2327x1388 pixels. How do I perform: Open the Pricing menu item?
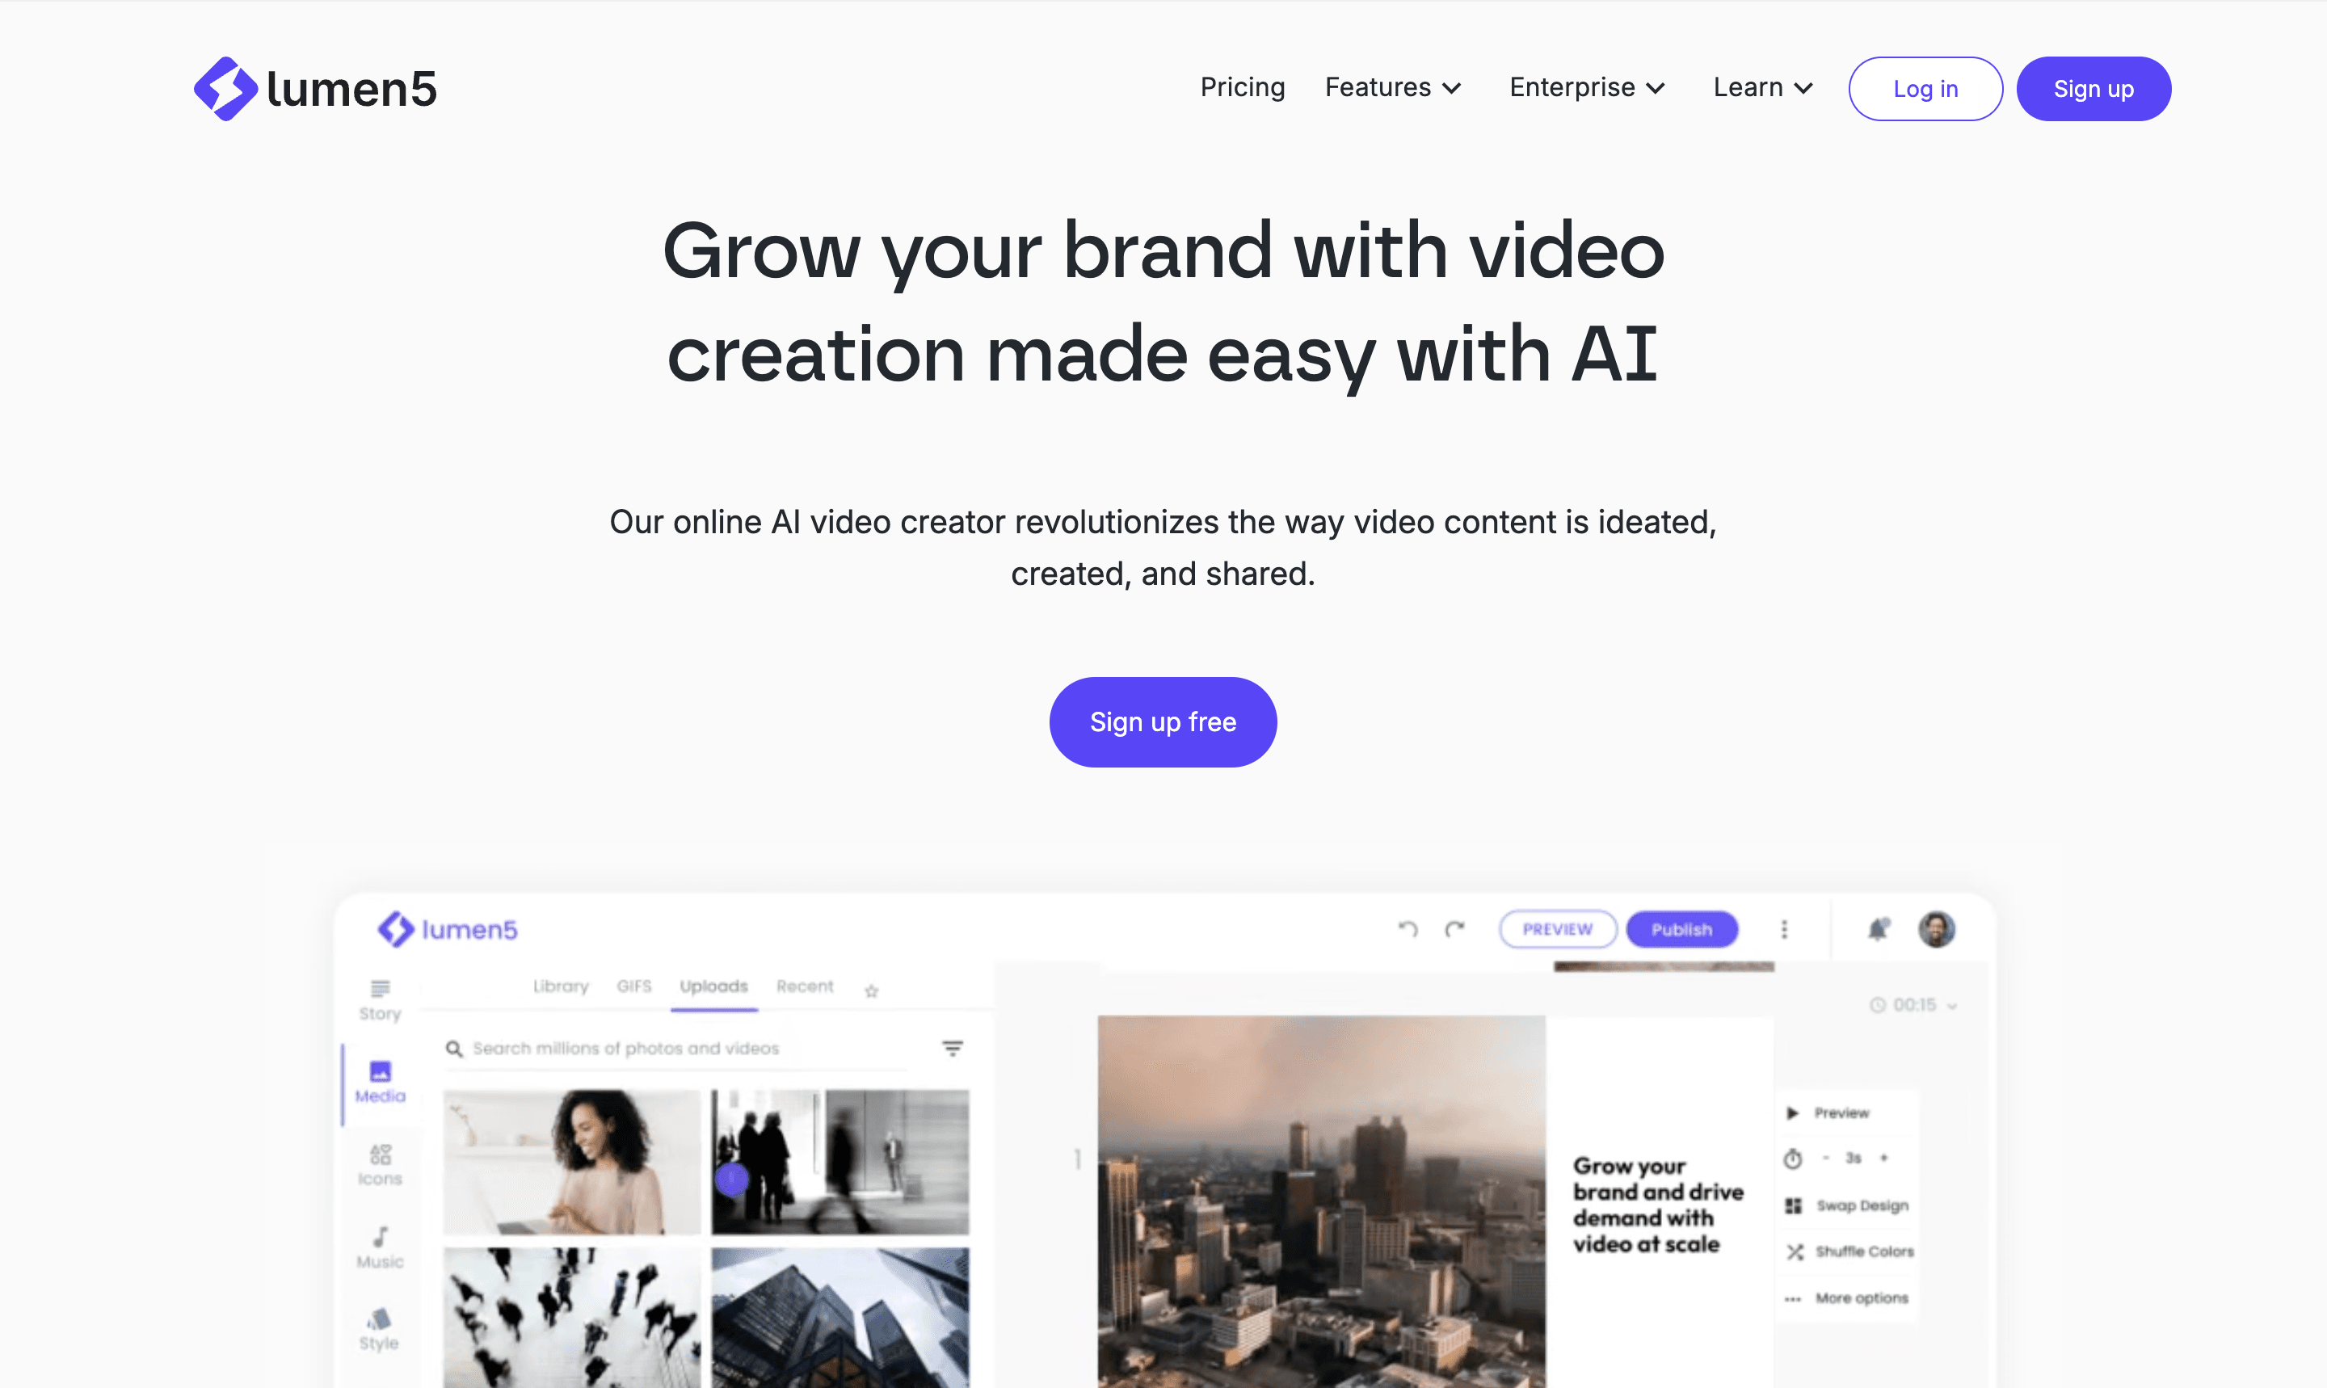(1243, 86)
